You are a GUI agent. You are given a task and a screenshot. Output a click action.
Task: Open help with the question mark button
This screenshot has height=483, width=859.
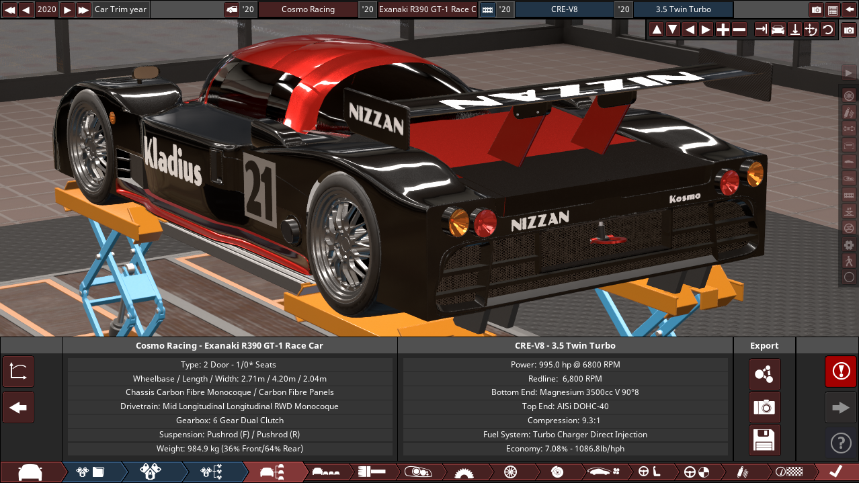[841, 443]
